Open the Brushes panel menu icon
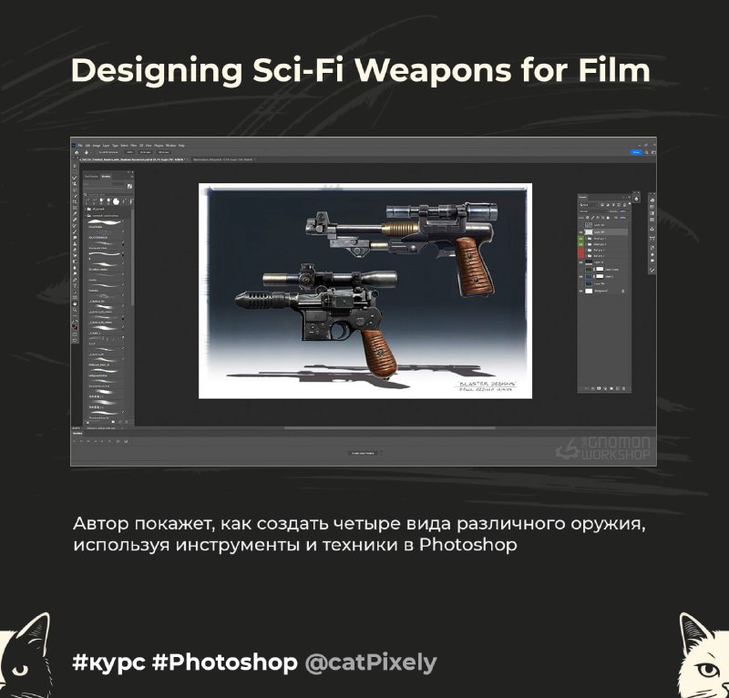The image size is (729, 698). click(132, 177)
